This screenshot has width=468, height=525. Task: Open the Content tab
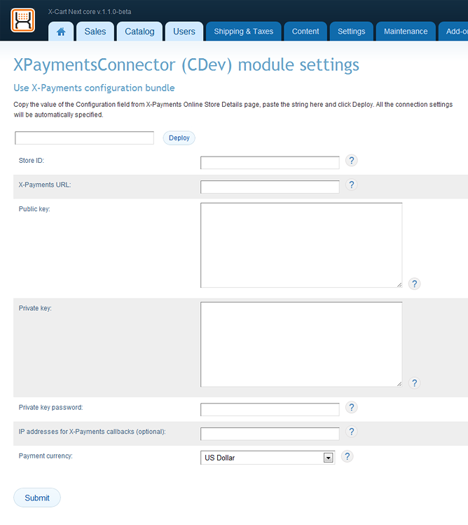click(x=305, y=32)
